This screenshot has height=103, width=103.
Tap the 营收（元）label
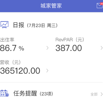coord(11,62)
